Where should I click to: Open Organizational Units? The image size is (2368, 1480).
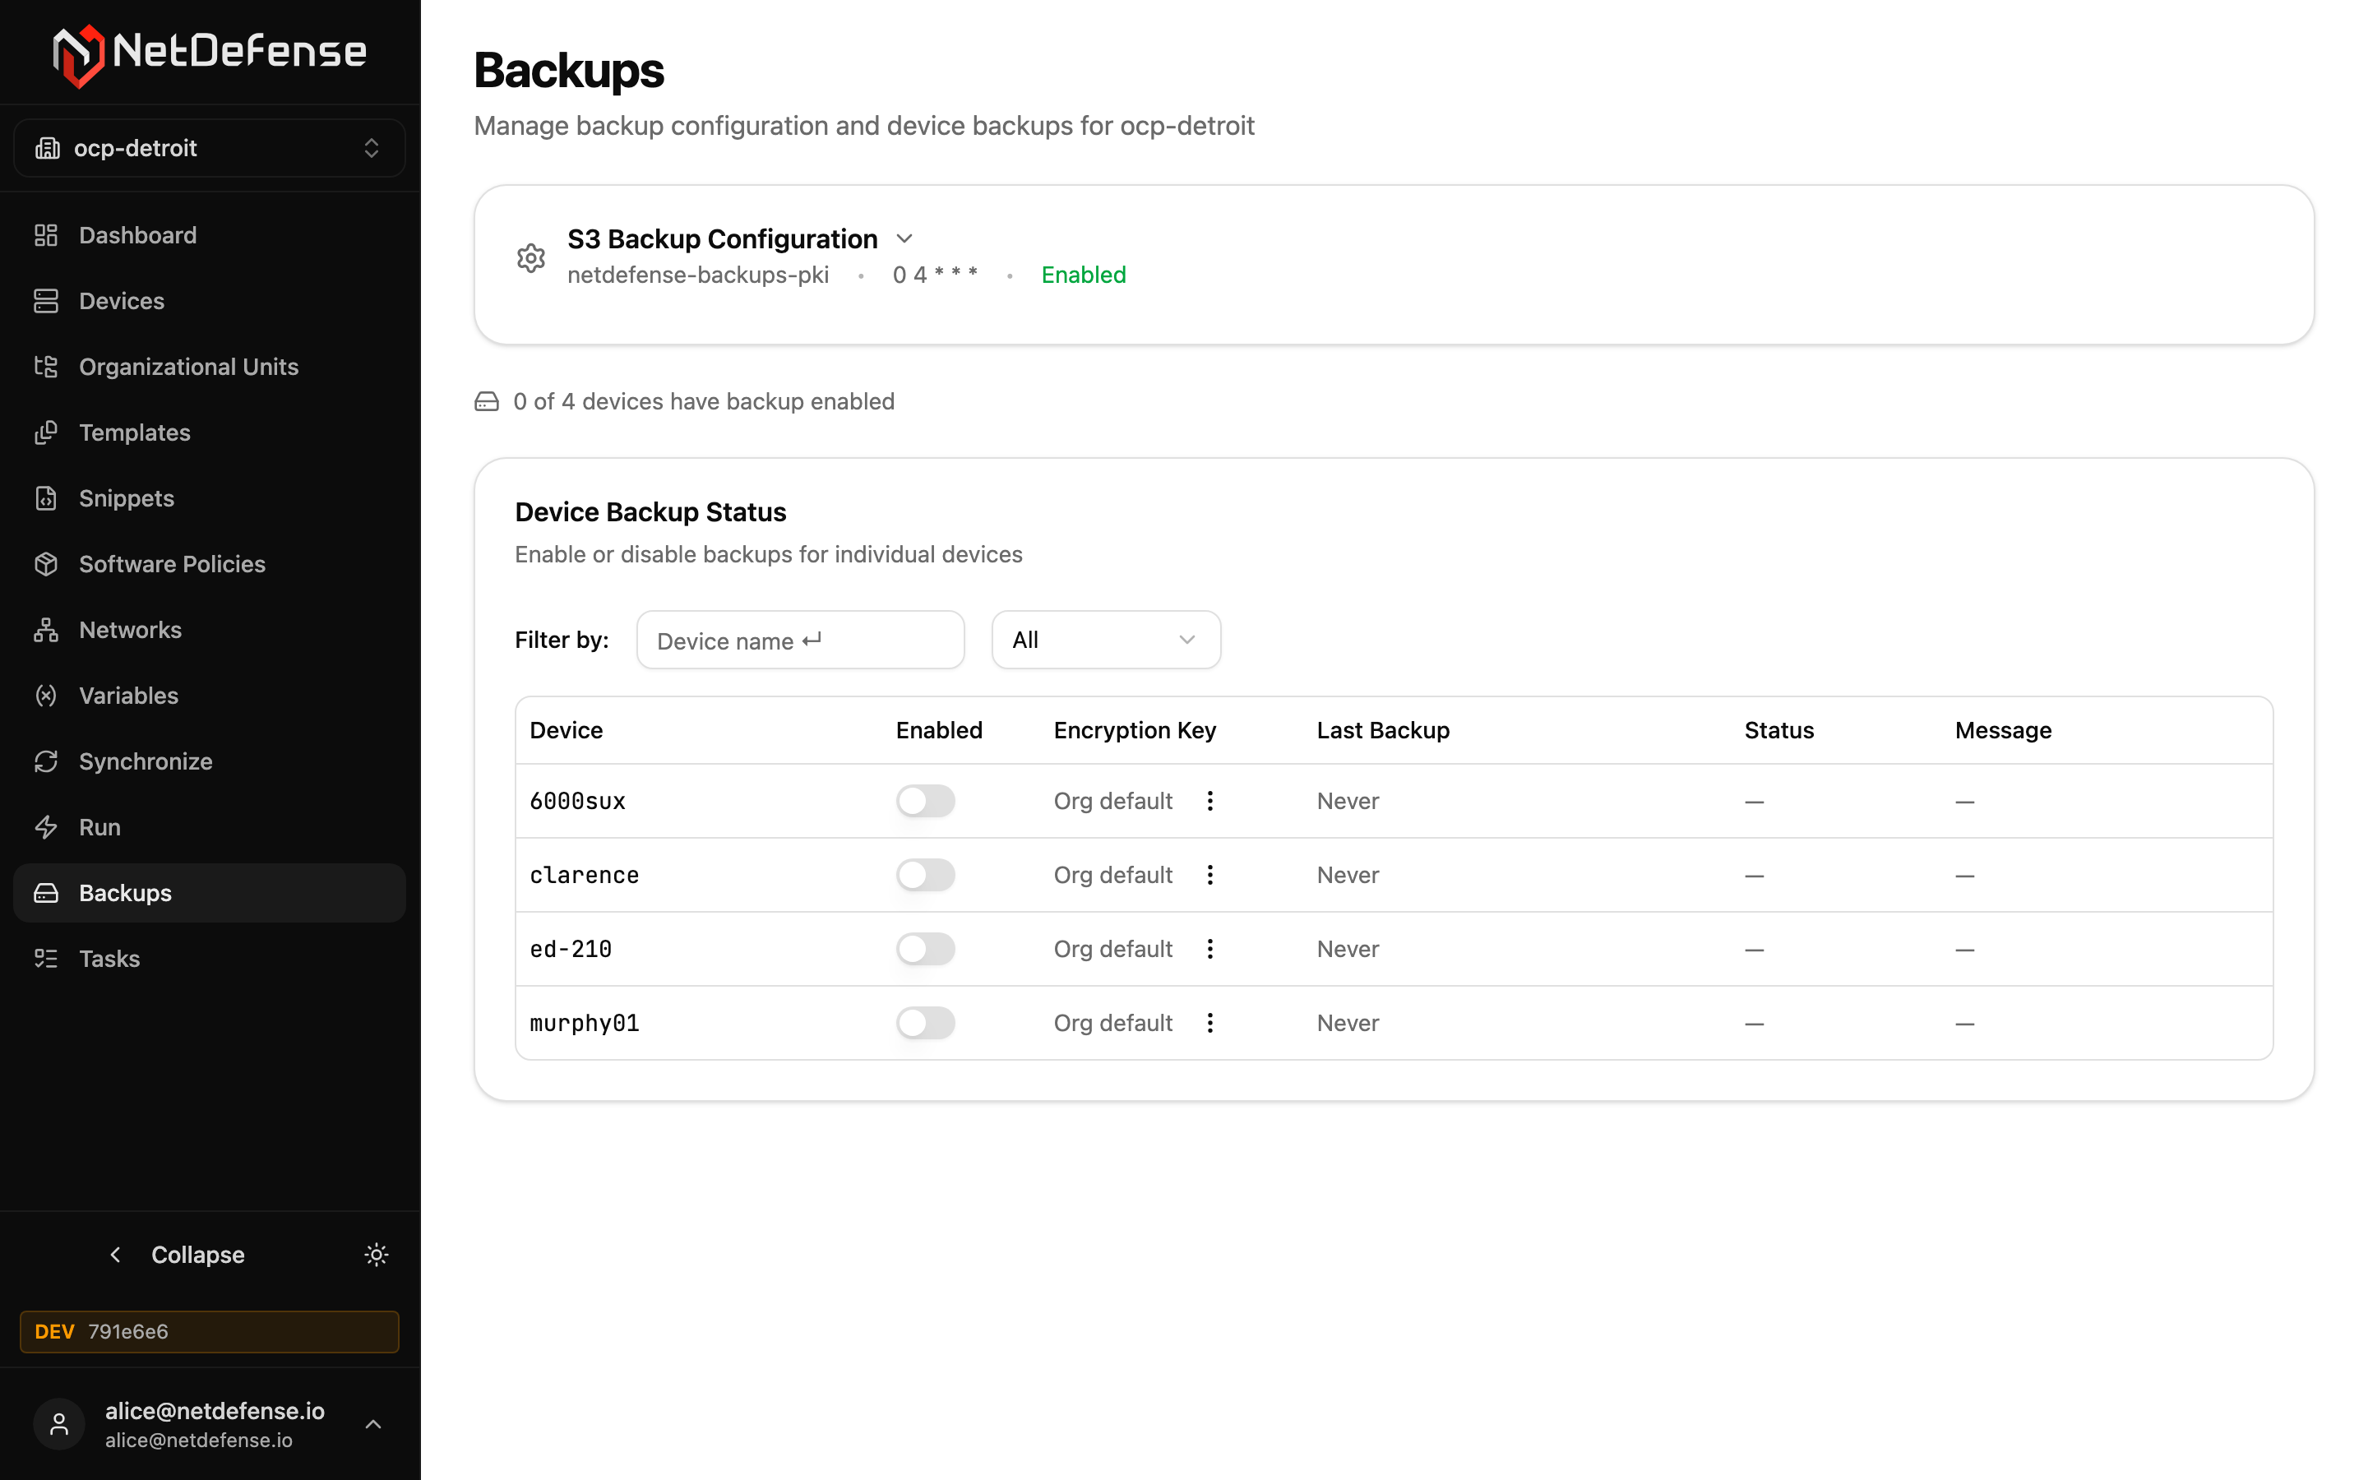(210, 366)
